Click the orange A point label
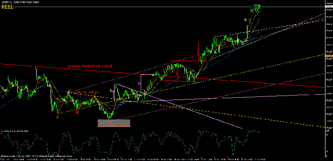Image resolution: width=333 pixels, height=161 pixels. click(70, 90)
